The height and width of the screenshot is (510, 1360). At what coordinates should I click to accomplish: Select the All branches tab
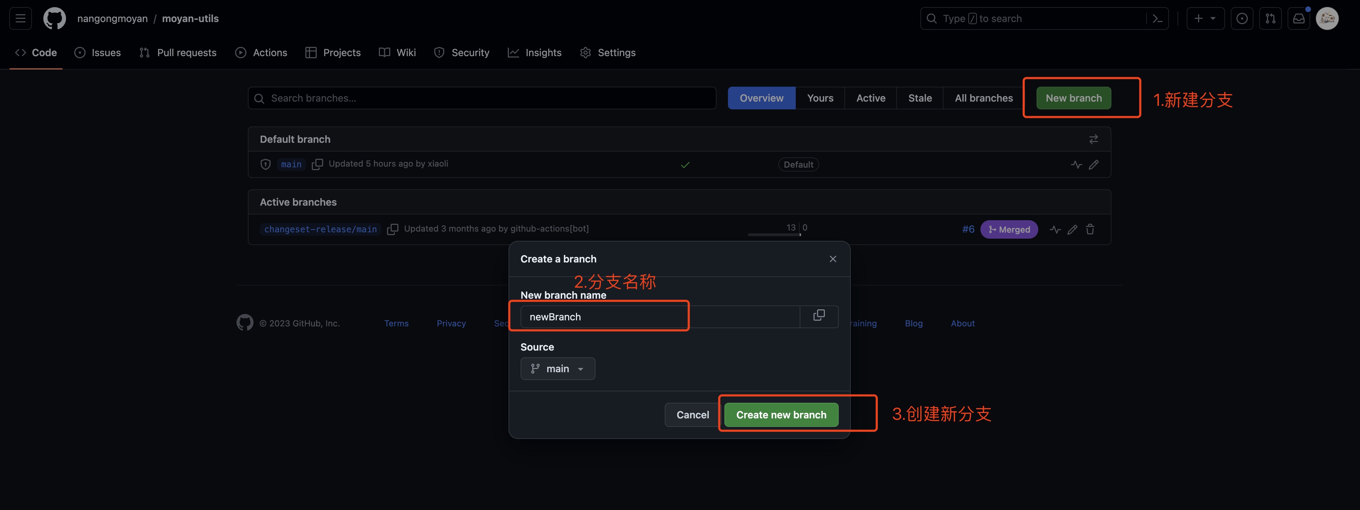point(984,98)
